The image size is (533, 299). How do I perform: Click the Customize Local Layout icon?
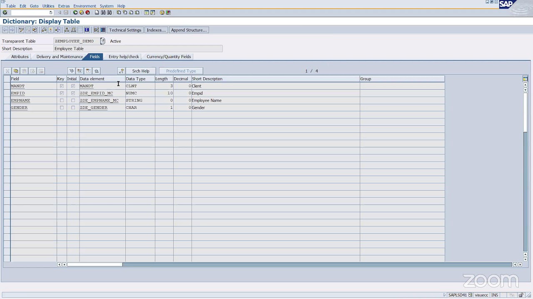click(168, 12)
